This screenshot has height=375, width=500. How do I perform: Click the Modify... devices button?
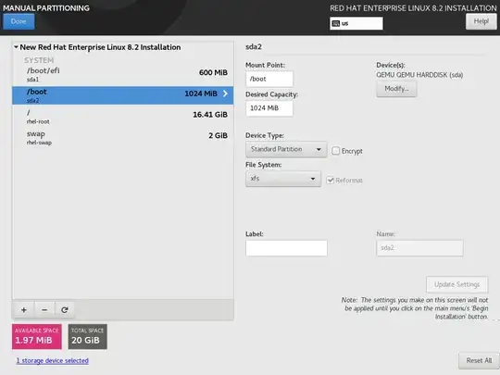click(396, 89)
